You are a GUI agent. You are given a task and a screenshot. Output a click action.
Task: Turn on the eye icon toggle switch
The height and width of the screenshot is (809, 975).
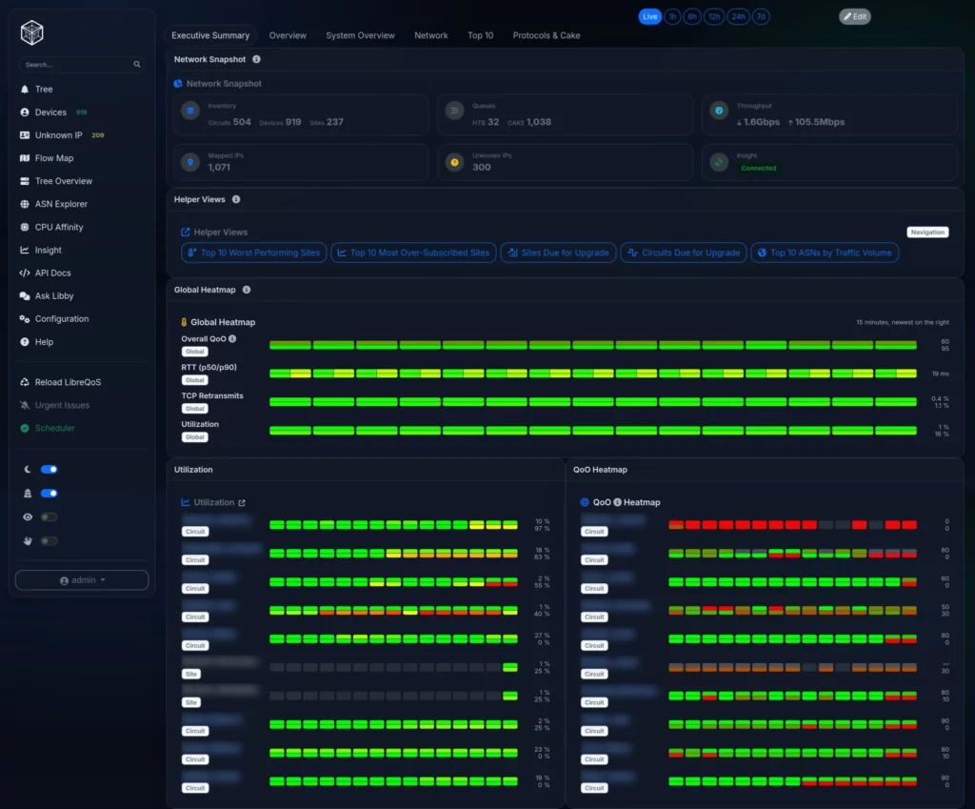point(49,517)
